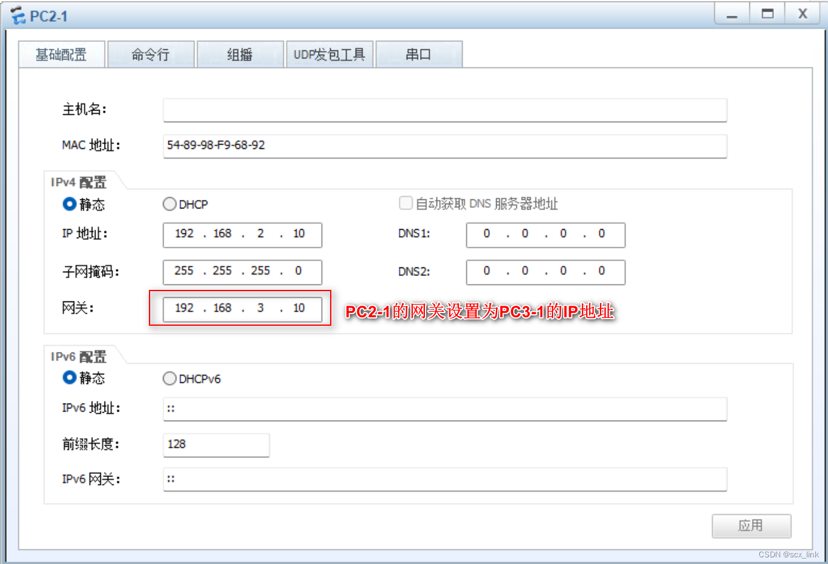
Task: Click the DNS1 label
Action: 414,234
